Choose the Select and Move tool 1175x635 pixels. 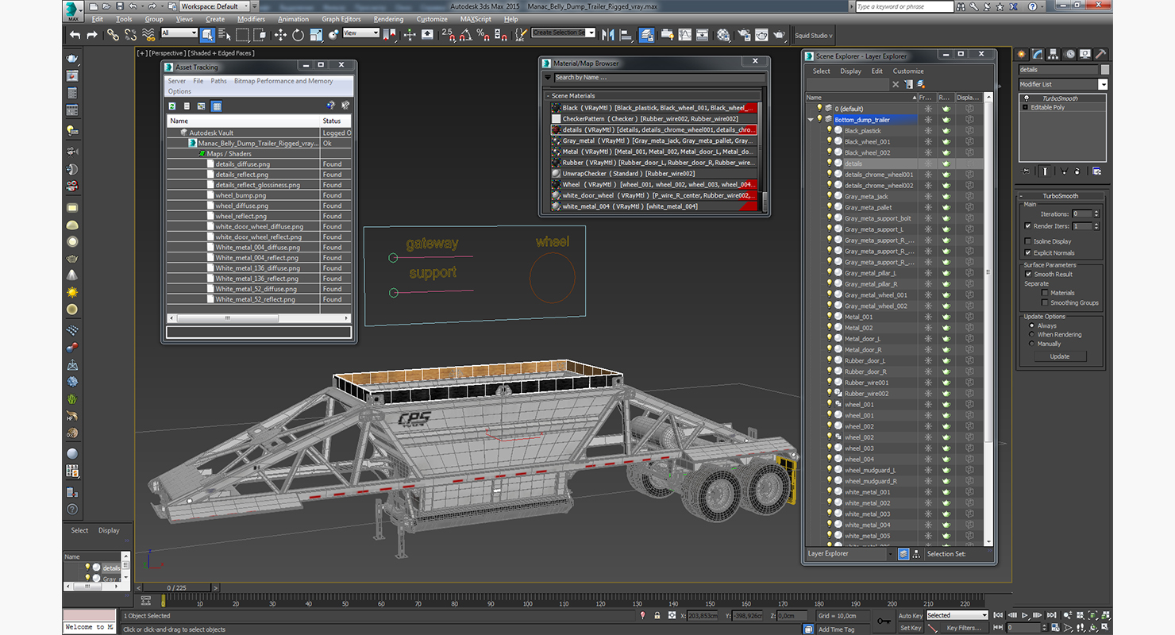click(280, 35)
